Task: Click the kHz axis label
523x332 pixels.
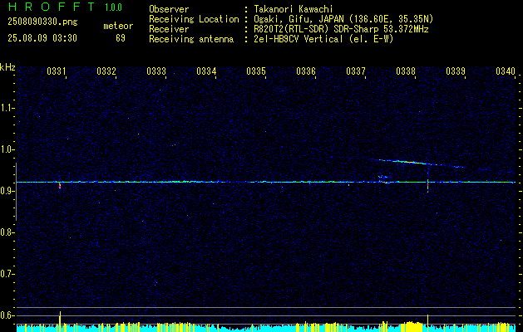Action: click(x=7, y=67)
